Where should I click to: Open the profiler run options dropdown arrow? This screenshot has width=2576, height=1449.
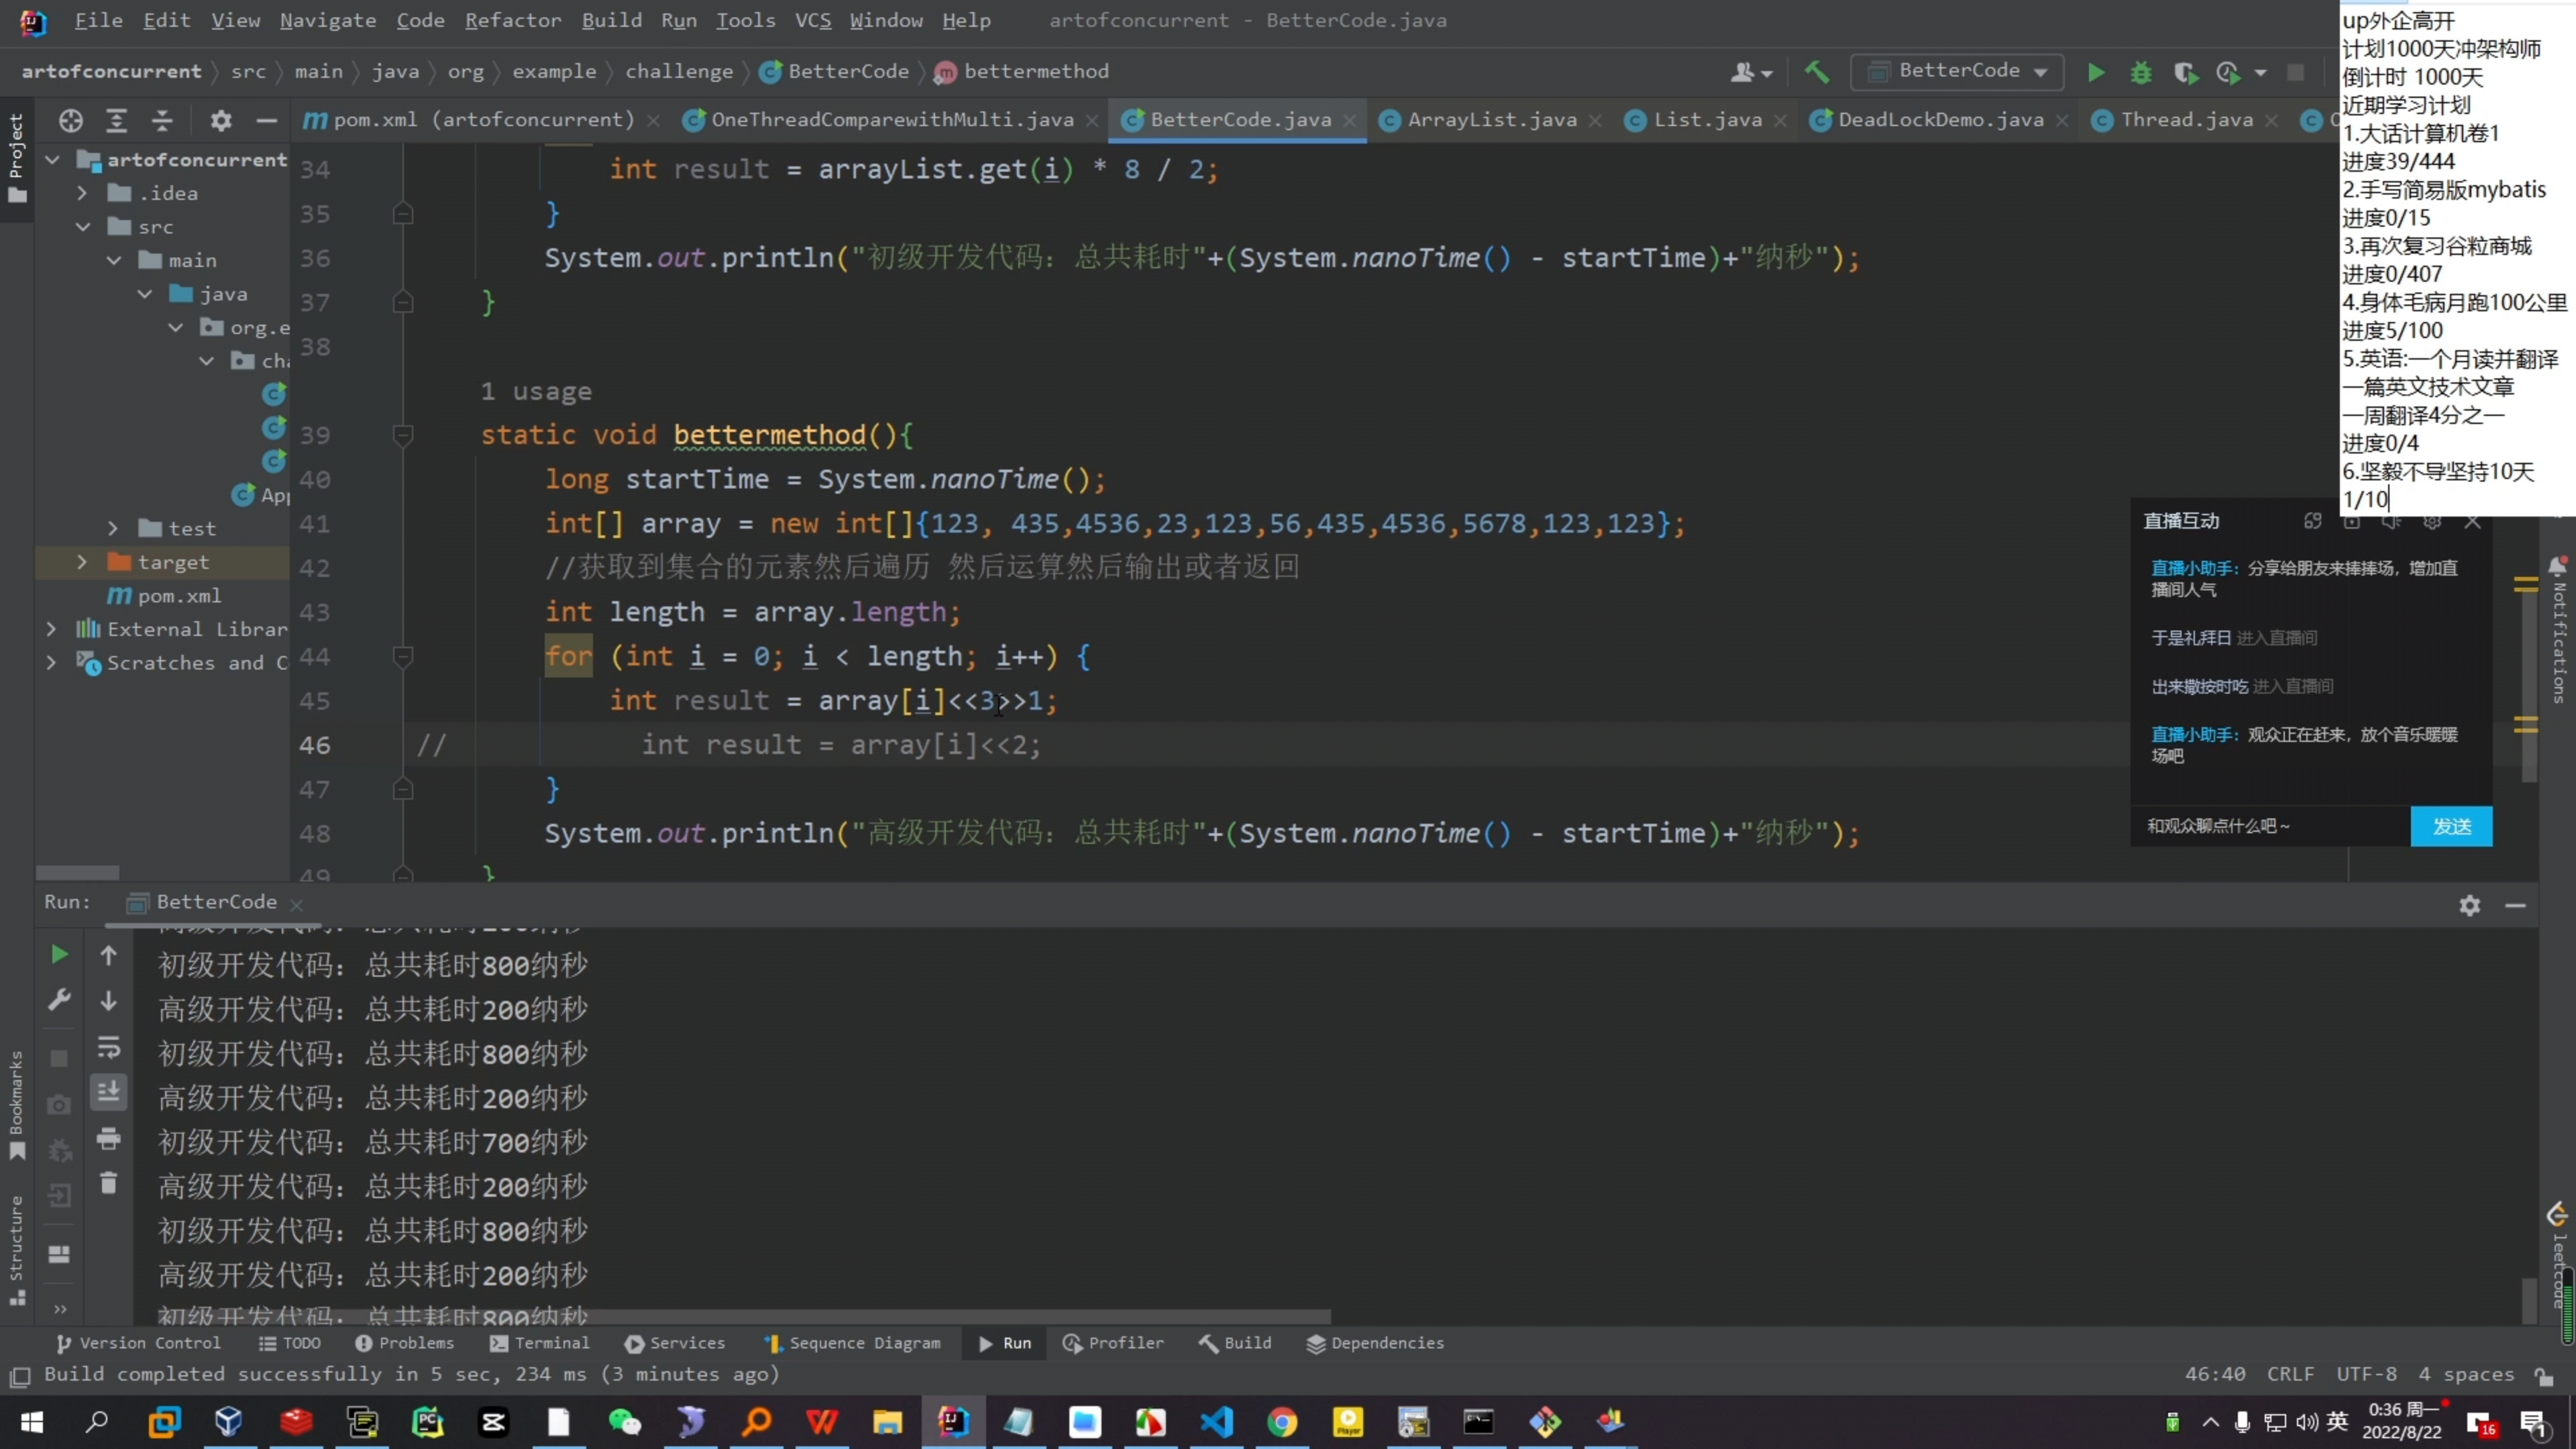pos(2260,73)
